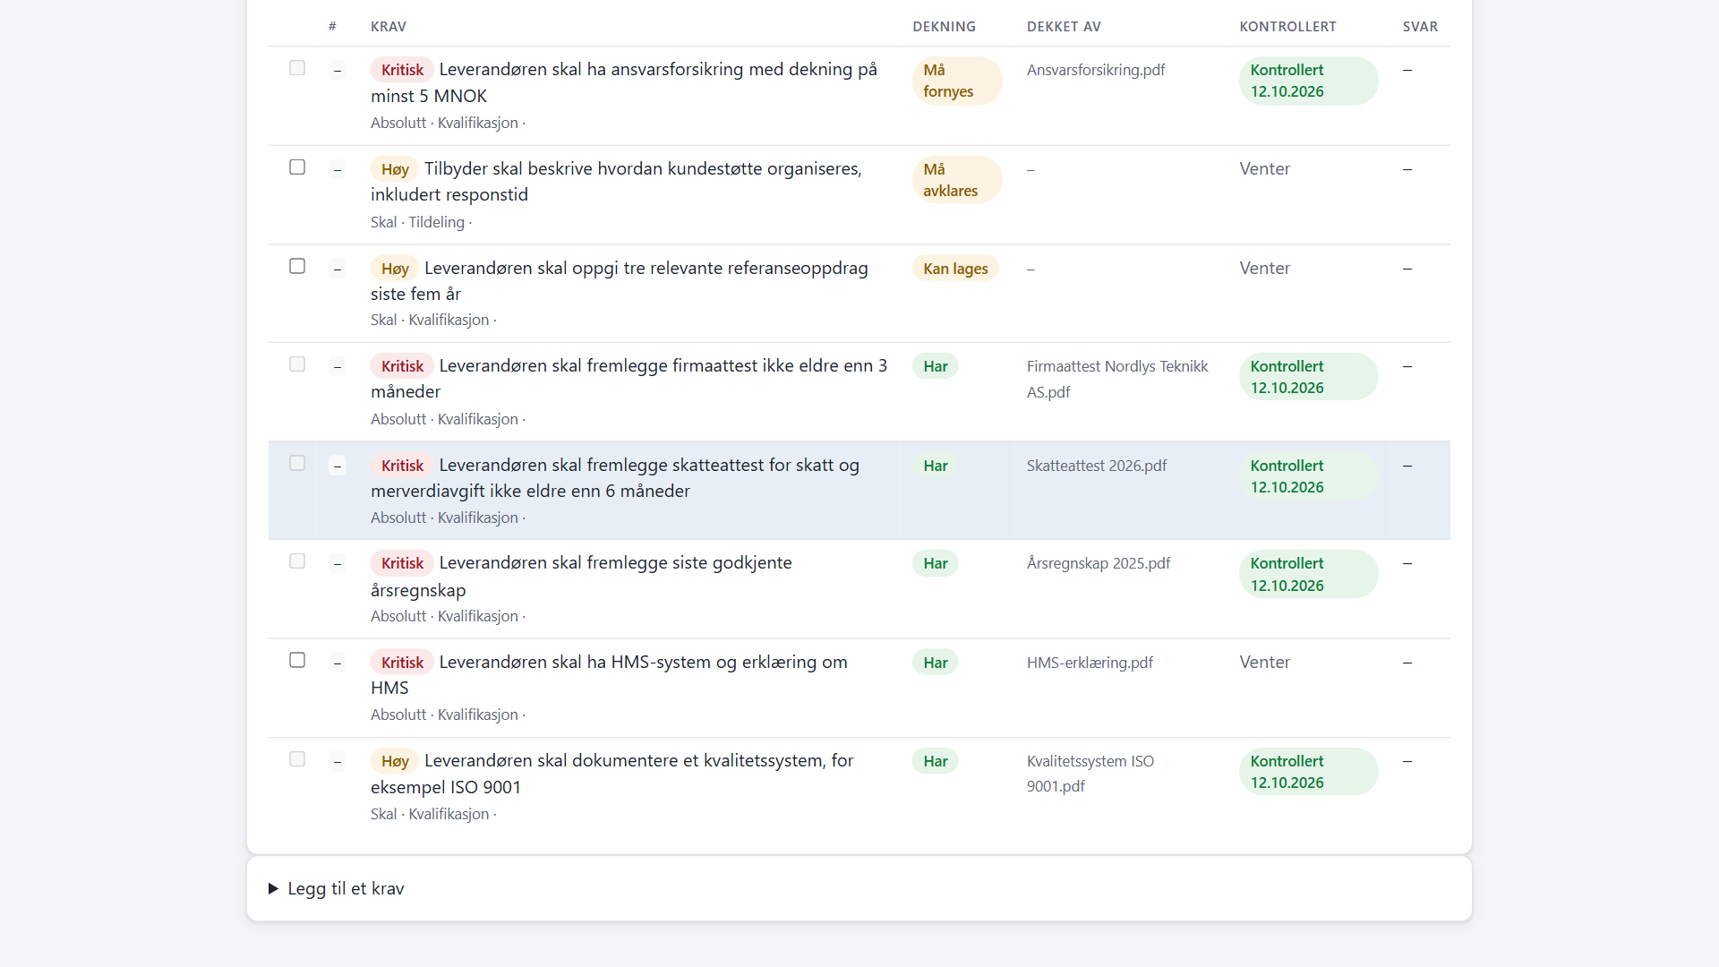The image size is (1719, 967).
Task: Click Kontrollert badge in årsregnskap row
Action: [1309, 574]
